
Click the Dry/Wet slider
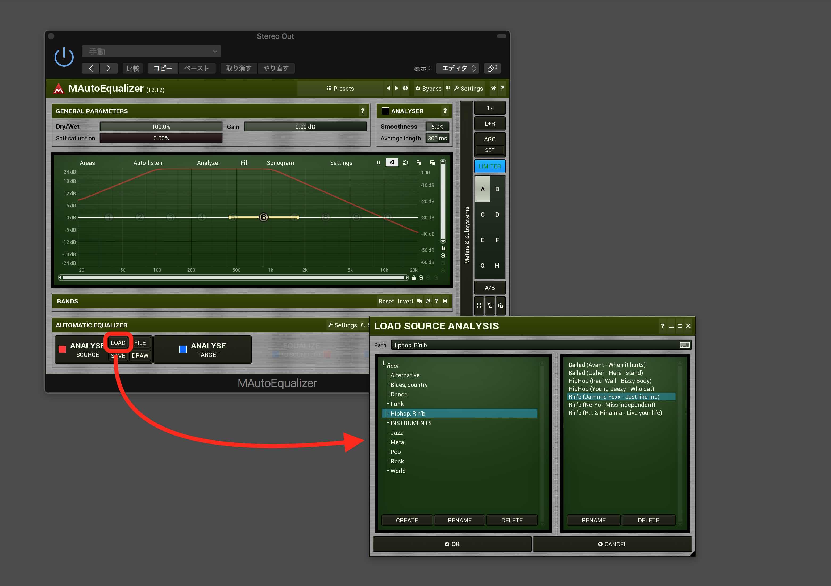[x=161, y=127]
